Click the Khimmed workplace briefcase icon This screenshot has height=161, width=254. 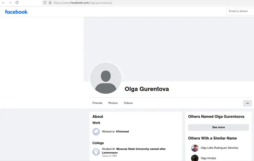pyautogui.click(x=96, y=132)
